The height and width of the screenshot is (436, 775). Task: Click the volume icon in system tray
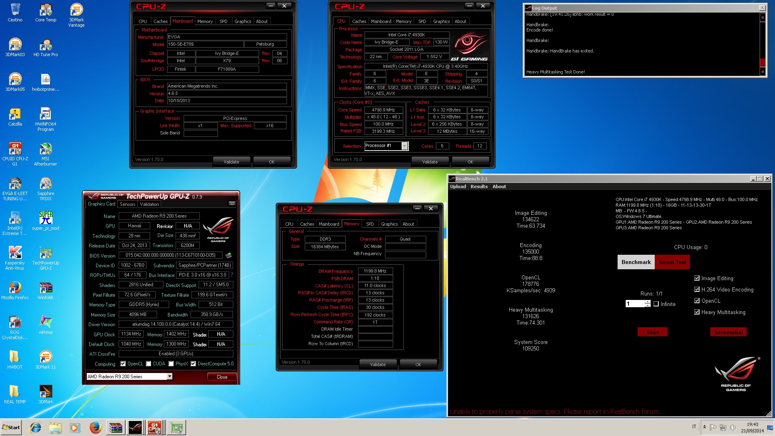pos(733,427)
